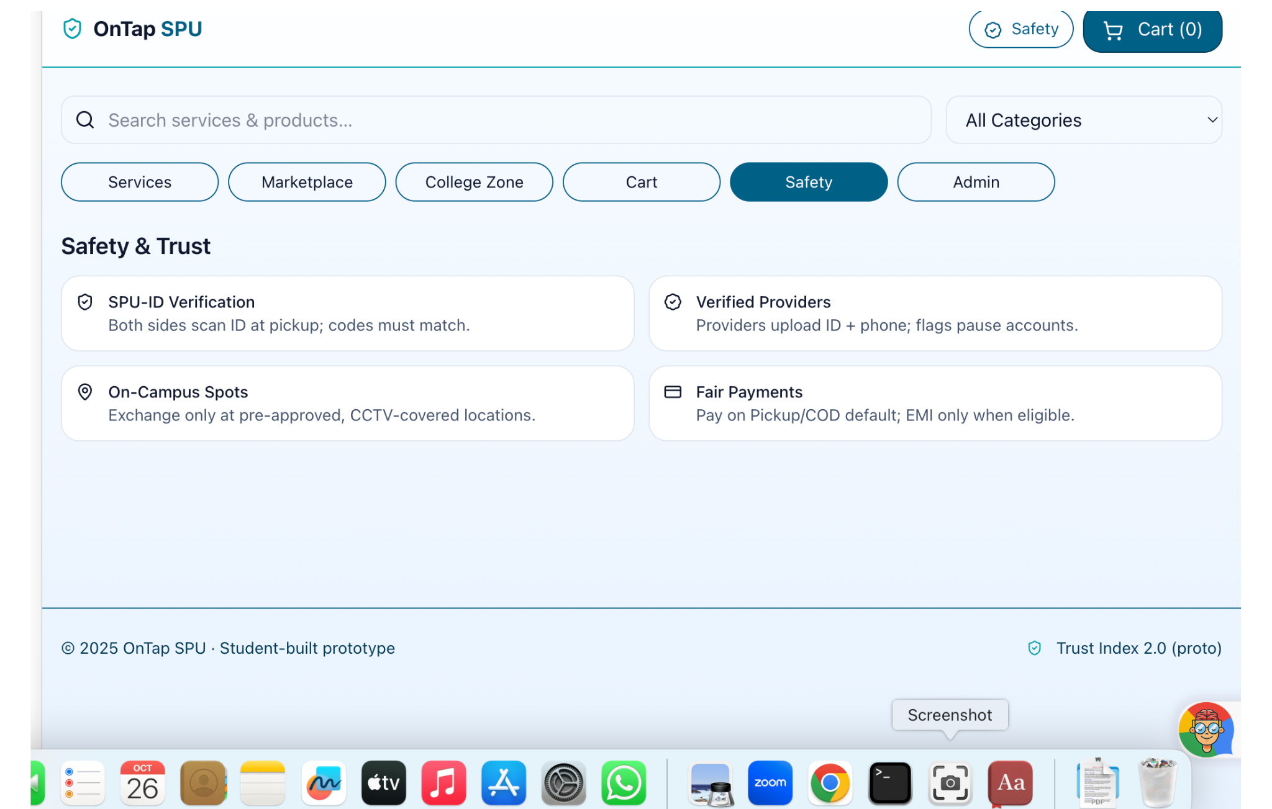
Task: Go to the College Zone tab
Action: click(x=474, y=182)
